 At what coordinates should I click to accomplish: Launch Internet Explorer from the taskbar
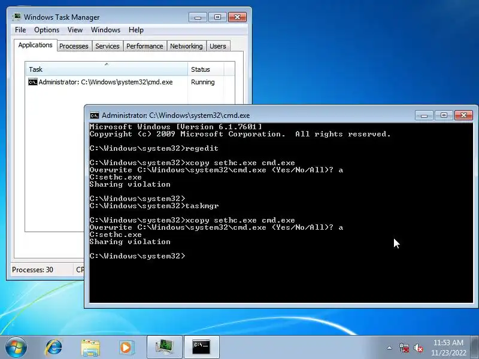pyautogui.click(x=54, y=348)
